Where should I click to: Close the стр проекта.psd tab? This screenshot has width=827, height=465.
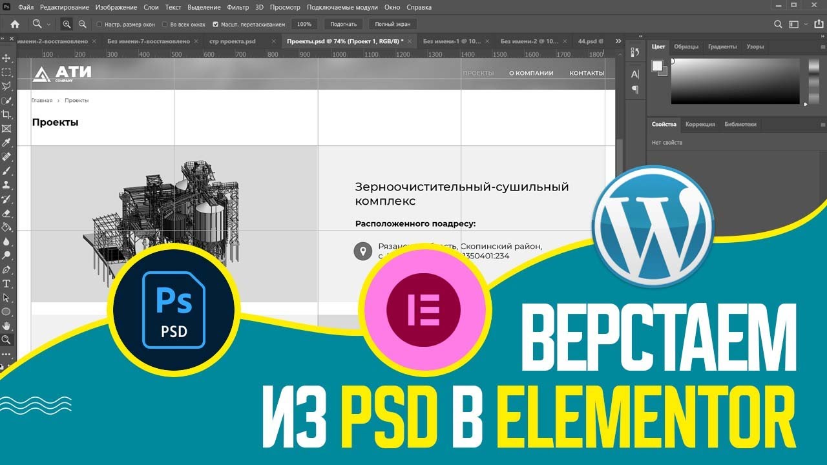pos(273,41)
